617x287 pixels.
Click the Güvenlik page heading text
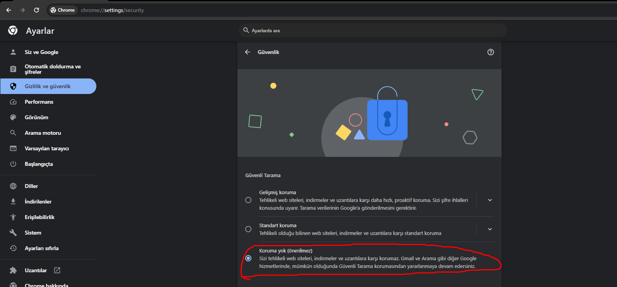click(268, 52)
